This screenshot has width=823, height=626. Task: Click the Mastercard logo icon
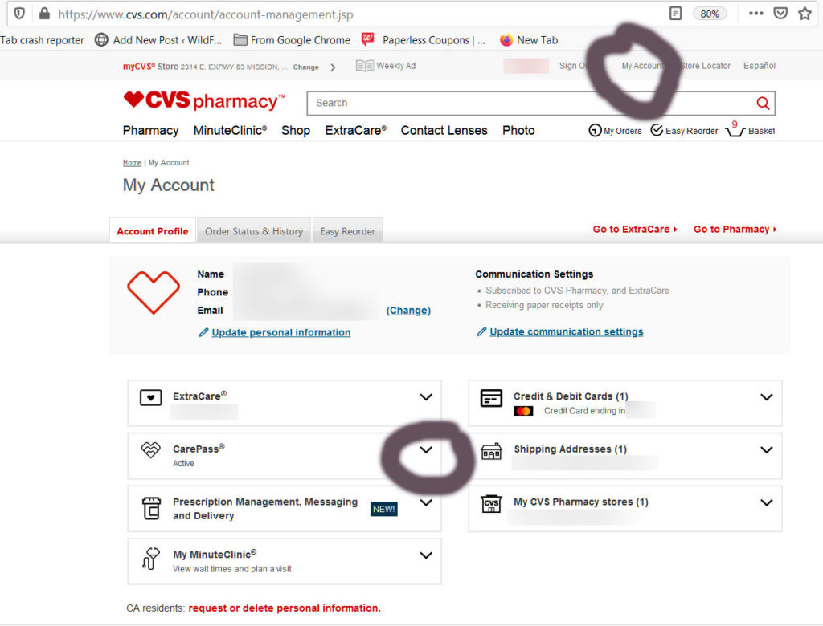pos(523,411)
